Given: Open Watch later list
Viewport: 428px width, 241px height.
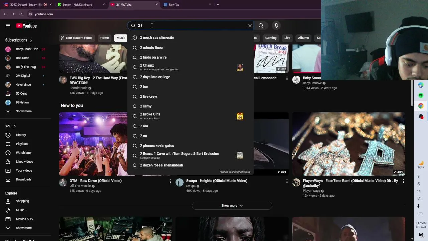Looking at the screenshot, I should 25,153.
